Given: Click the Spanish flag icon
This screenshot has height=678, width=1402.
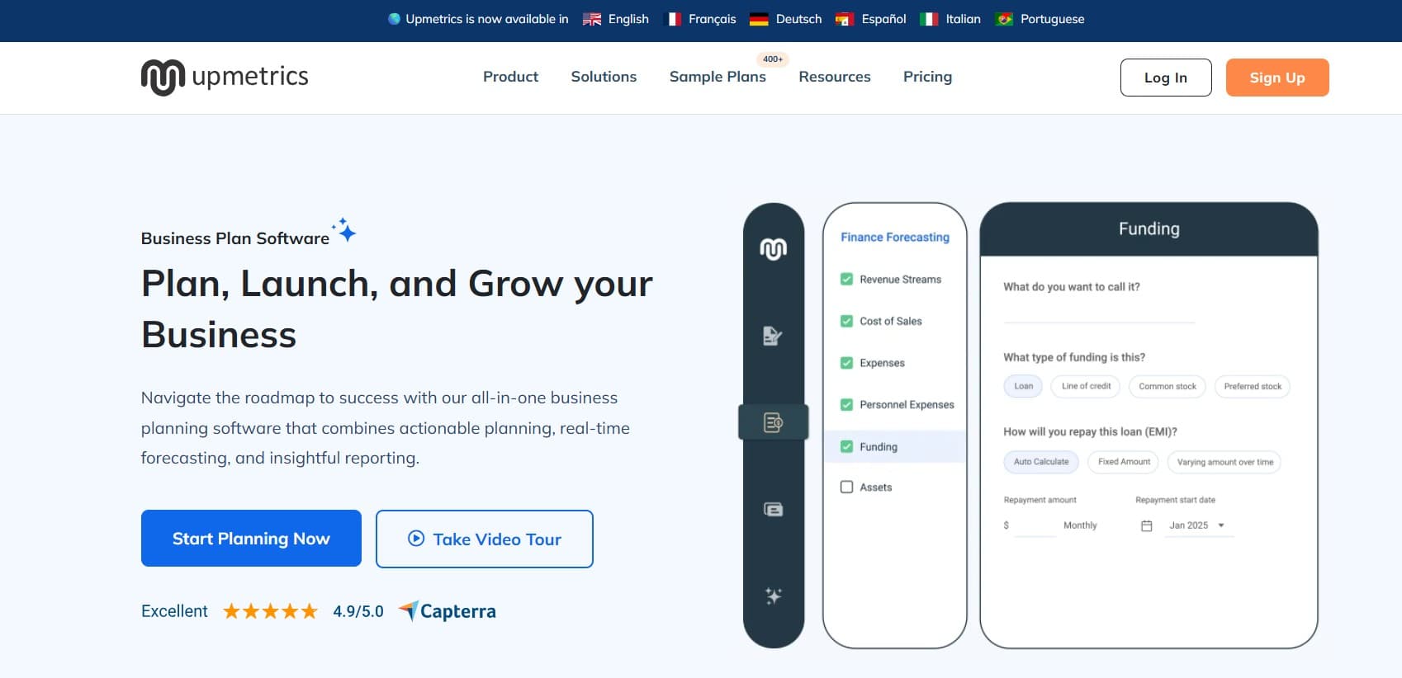Looking at the screenshot, I should (844, 19).
